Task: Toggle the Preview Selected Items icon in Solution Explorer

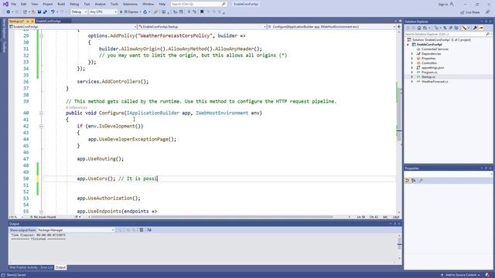Action: pyautogui.click(x=481, y=28)
